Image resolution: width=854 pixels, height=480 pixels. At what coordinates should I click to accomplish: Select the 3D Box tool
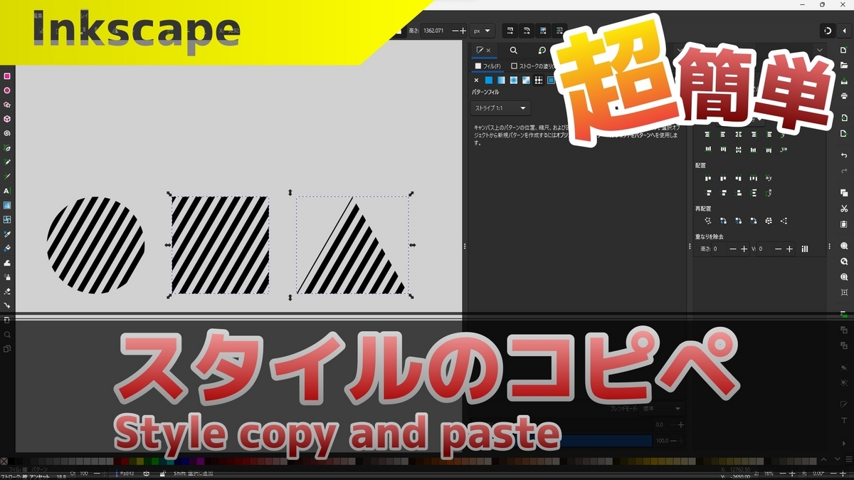coord(7,119)
